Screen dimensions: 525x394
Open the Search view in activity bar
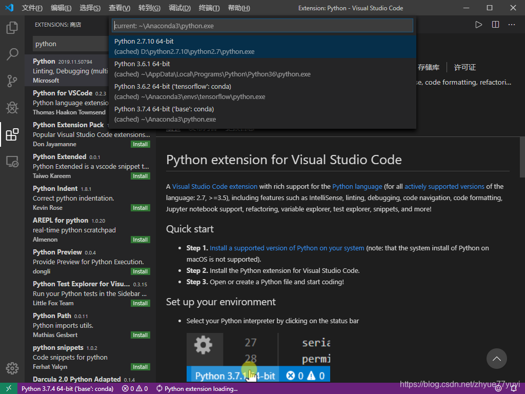point(12,54)
